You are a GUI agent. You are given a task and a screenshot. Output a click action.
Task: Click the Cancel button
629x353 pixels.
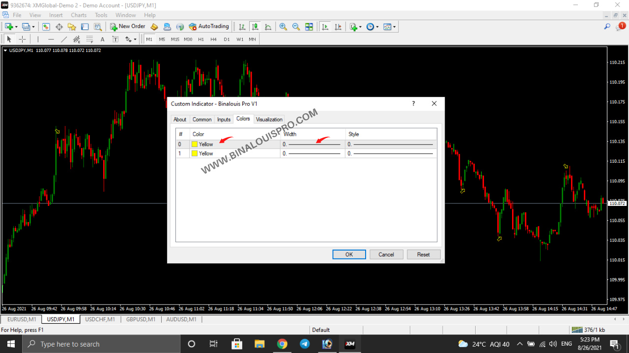pyautogui.click(x=386, y=254)
